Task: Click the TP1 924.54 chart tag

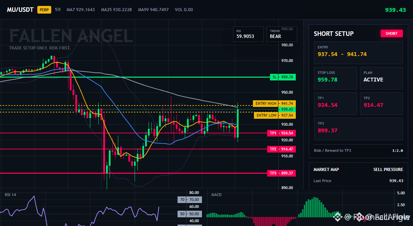Action: pyautogui.click(x=281, y=133)
